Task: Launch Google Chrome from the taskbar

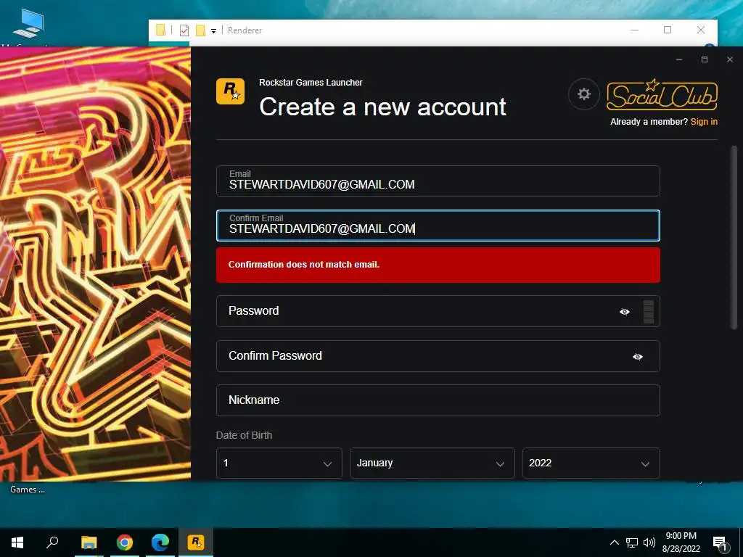Action: pos(125,542)
